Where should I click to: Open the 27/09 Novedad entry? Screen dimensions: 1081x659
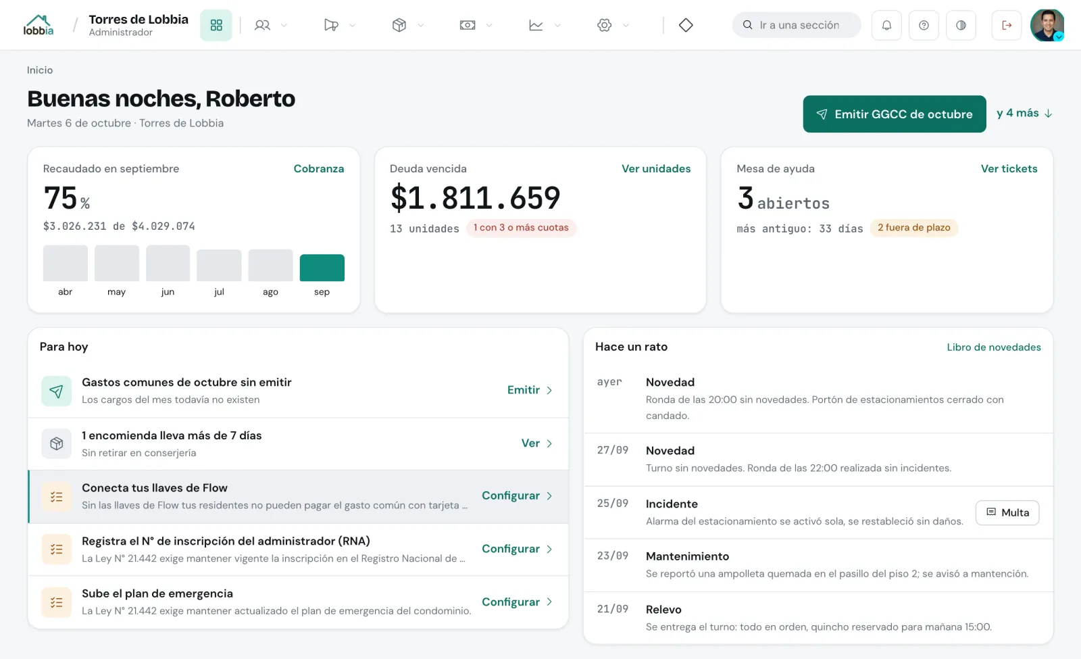[818, 460]
